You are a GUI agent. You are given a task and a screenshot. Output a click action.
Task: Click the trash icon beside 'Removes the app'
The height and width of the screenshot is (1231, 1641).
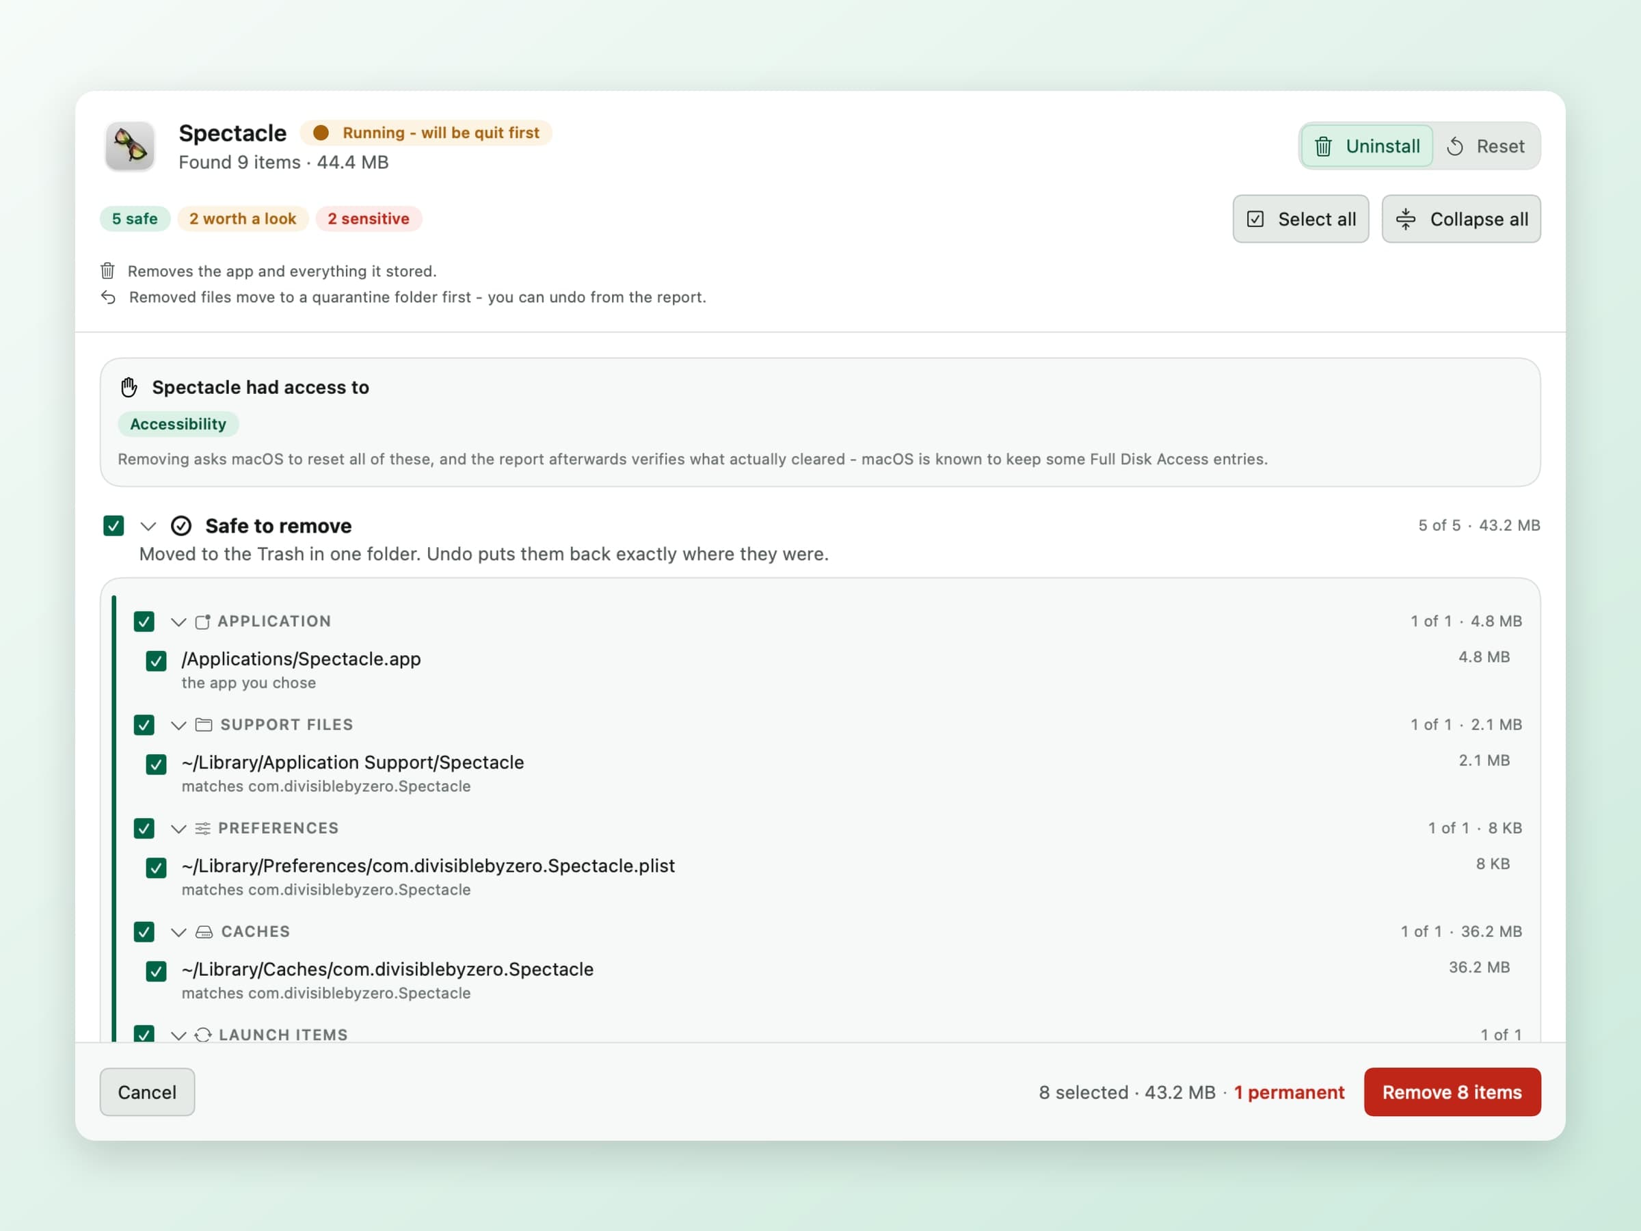pos(107,270)
